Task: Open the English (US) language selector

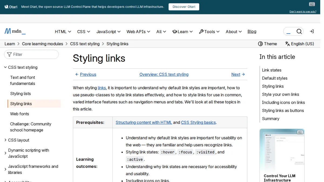Action: (299, 44)
